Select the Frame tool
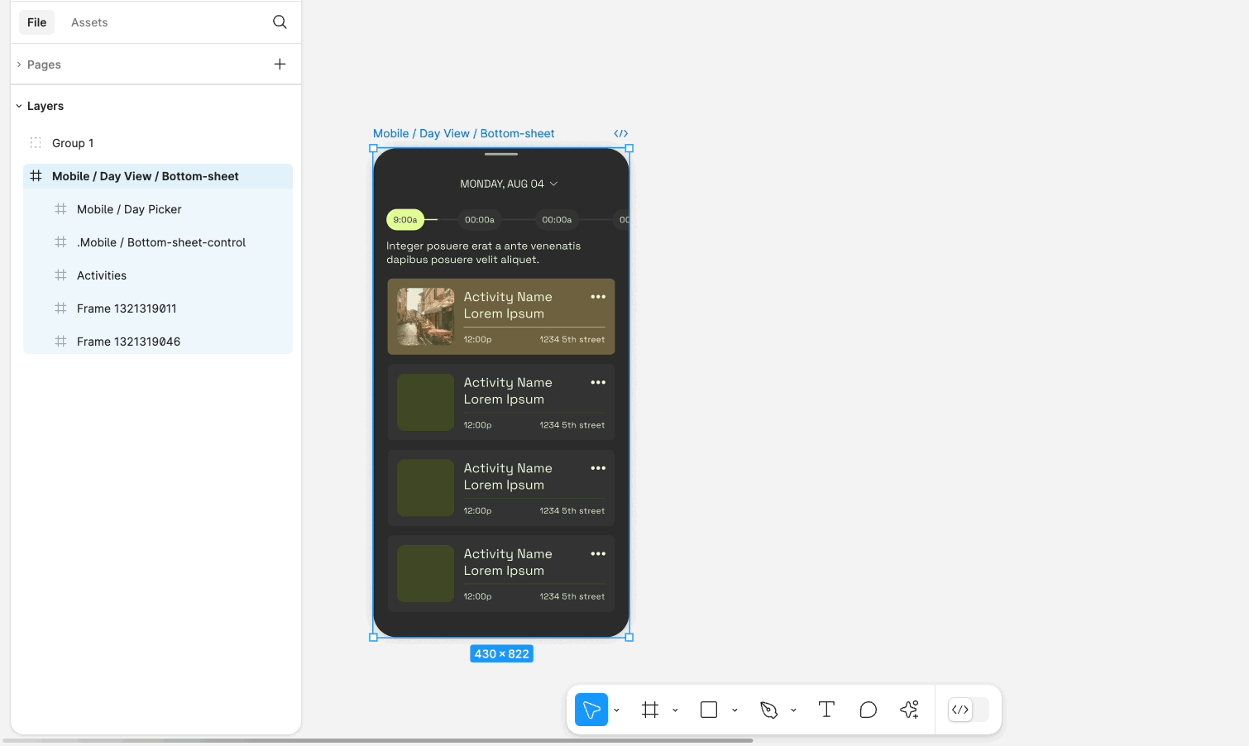 (x=650, y=710)
